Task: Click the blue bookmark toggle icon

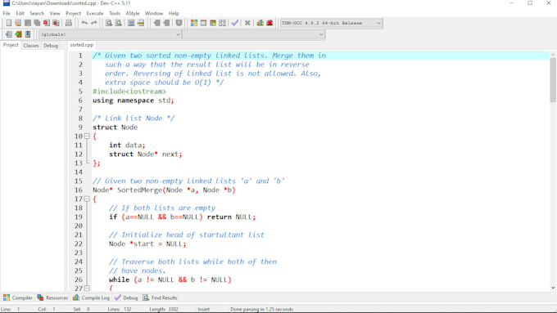Action: tap(28, 34)
